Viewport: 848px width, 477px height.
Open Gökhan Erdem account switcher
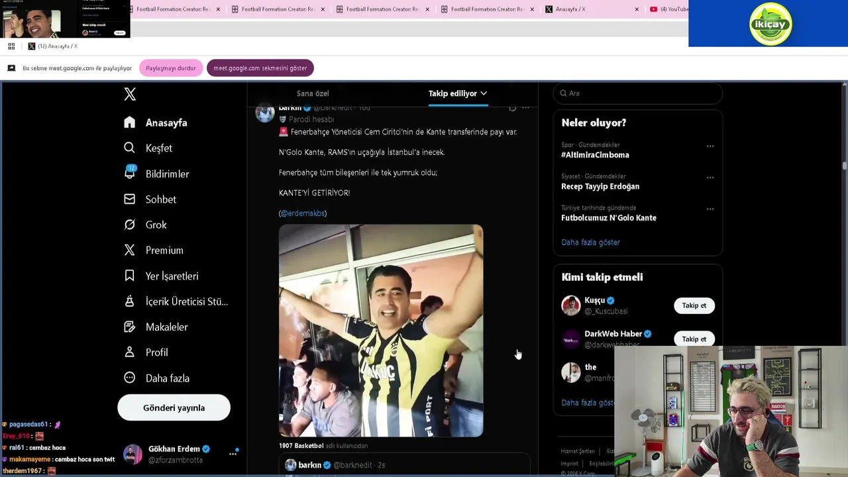point(180,454)
